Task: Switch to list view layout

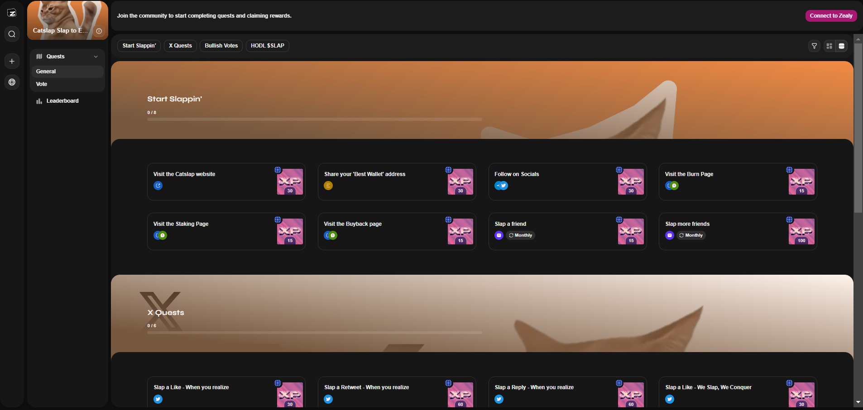Action: (x=841, y=46)
